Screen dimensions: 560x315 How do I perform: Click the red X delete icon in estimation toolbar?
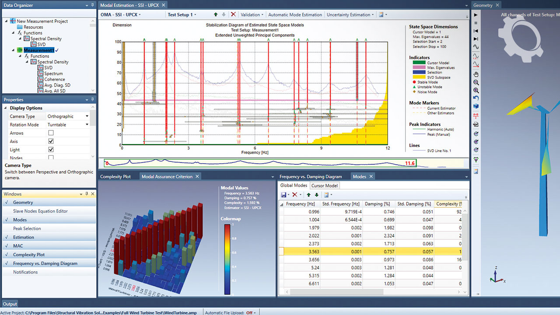[233, 14]
